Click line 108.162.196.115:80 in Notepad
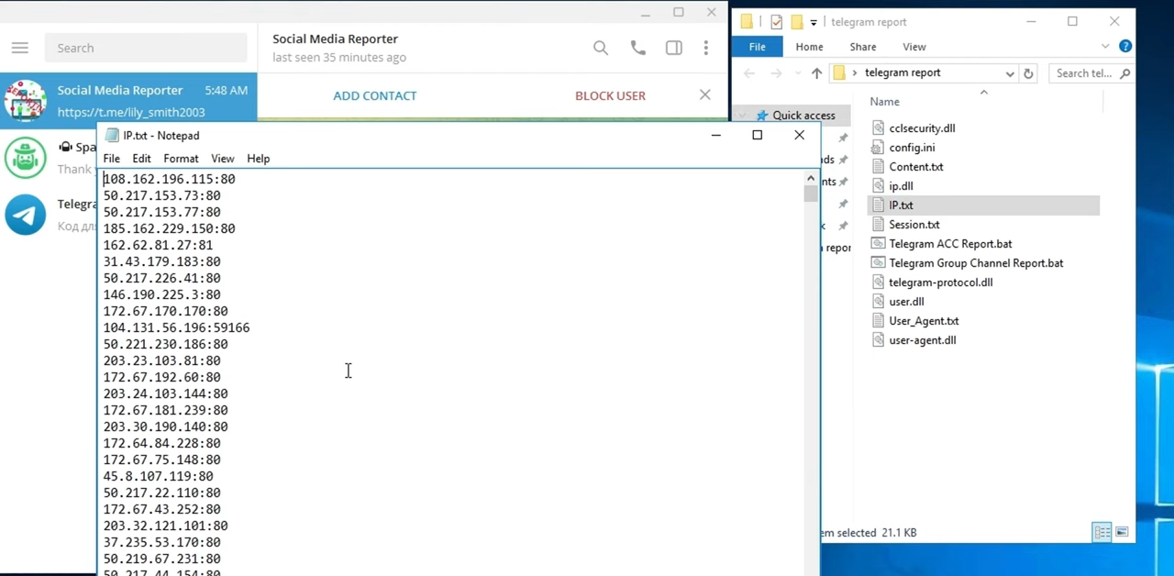Image resolution: width=1174 pixels, height=576 pixels. (x=170, y=179)
